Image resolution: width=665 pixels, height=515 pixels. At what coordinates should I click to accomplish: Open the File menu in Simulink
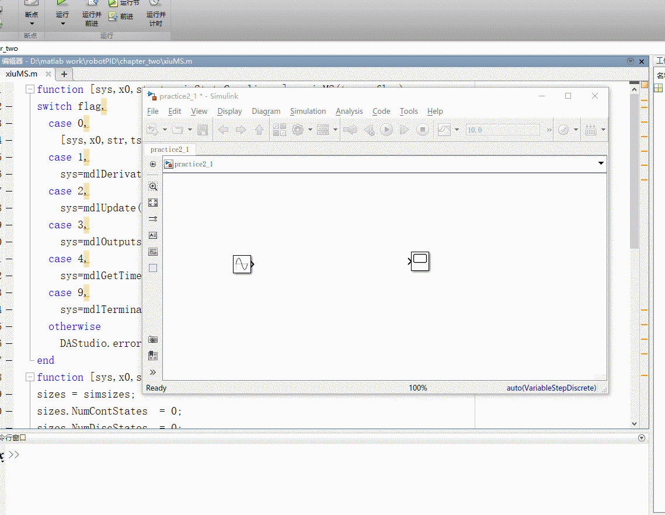pyautogui.click(x=153, y=111)
